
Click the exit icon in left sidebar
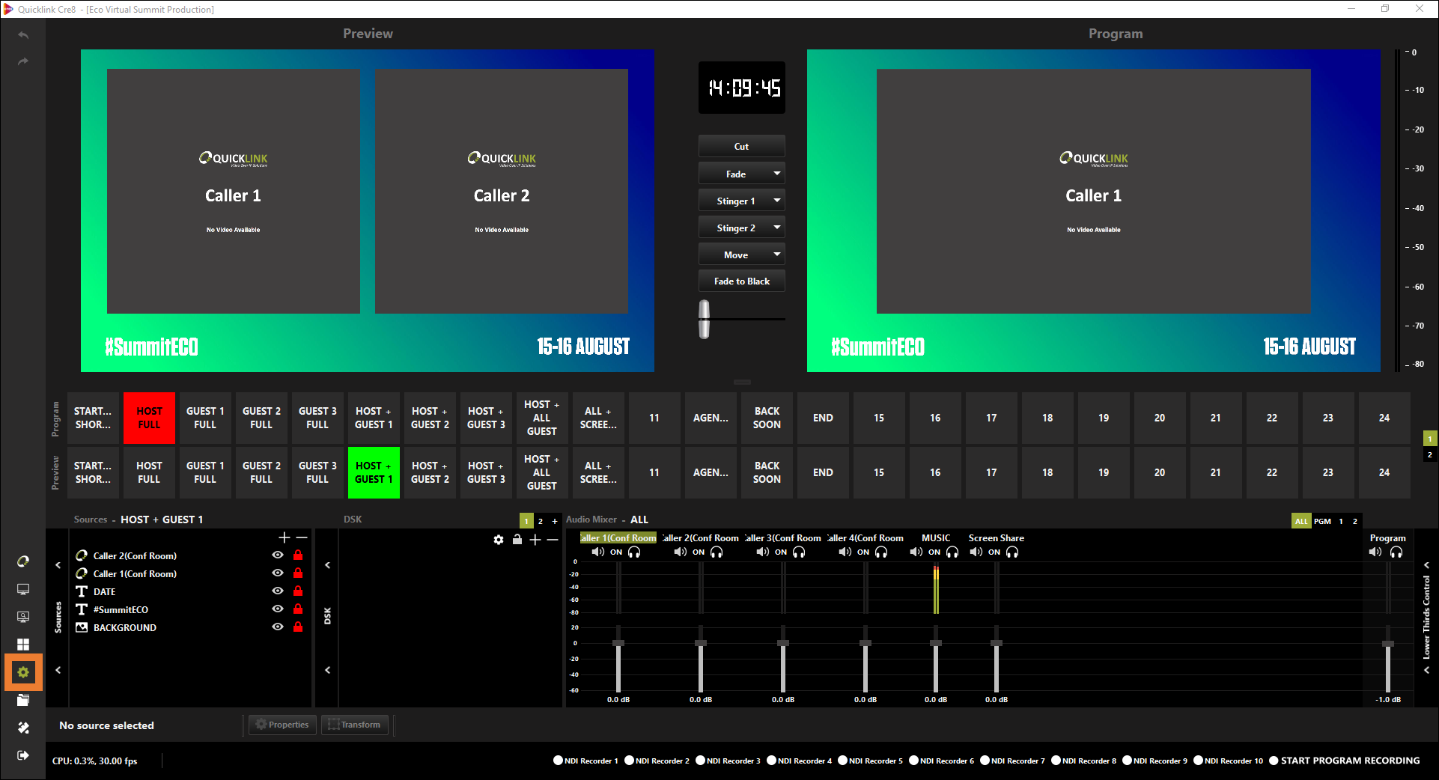(x=23, y=755)
